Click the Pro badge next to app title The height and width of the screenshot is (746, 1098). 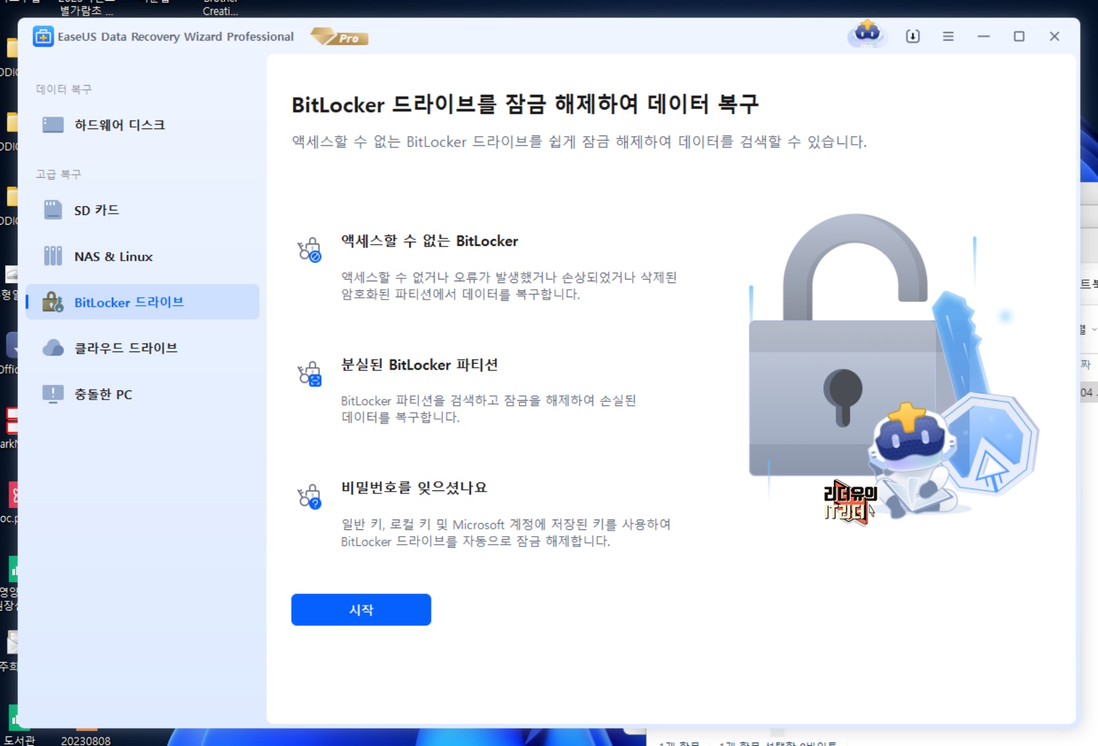pyautogui.click(x=340, y=37)
